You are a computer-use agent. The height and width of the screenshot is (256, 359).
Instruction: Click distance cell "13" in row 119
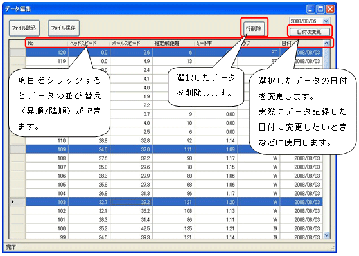[x=174, y=61]
